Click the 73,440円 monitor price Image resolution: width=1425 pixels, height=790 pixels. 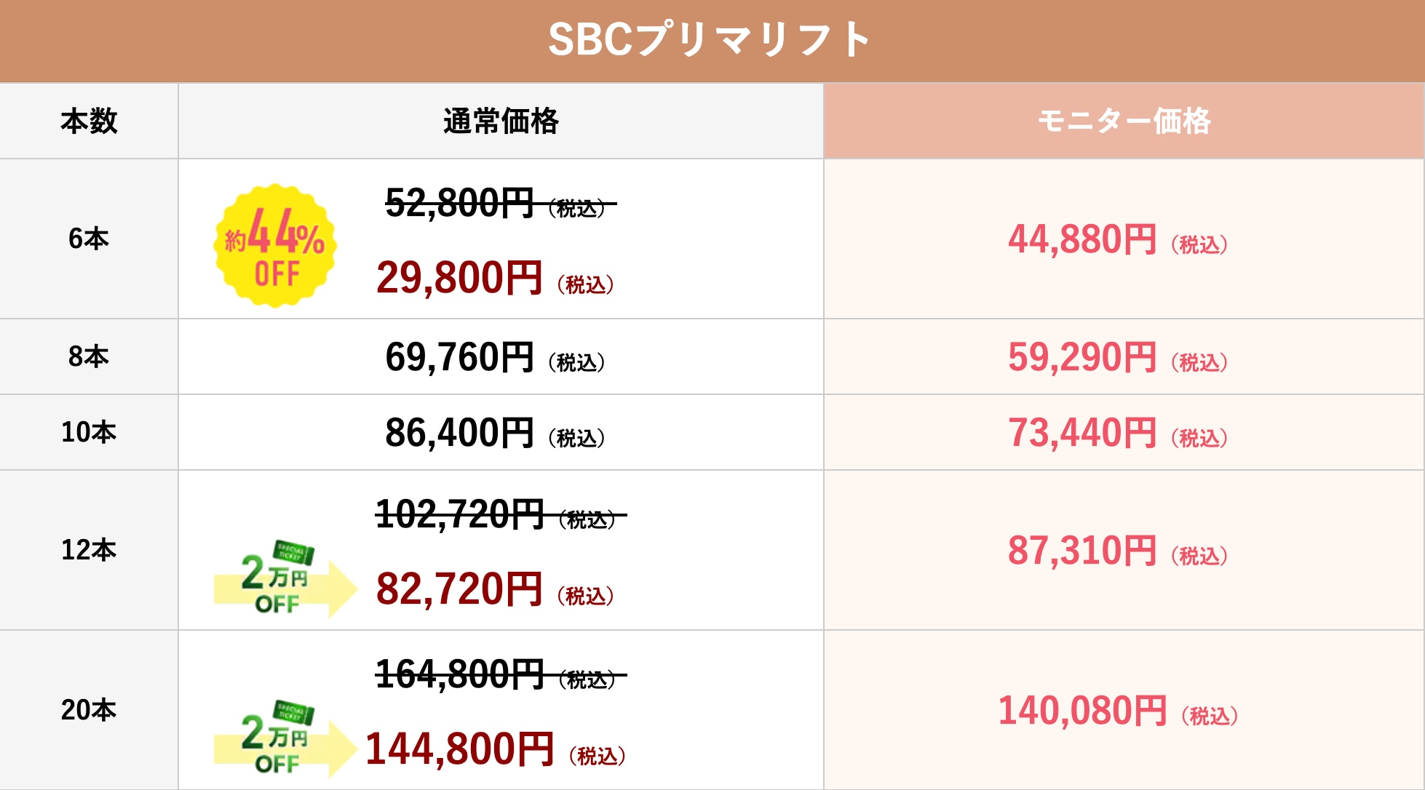coord(1082,433)
